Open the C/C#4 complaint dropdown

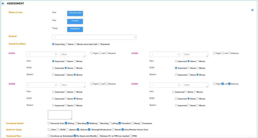165,85
